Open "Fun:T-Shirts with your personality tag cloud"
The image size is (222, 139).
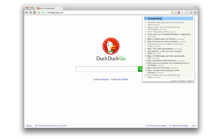coord(164,76)
